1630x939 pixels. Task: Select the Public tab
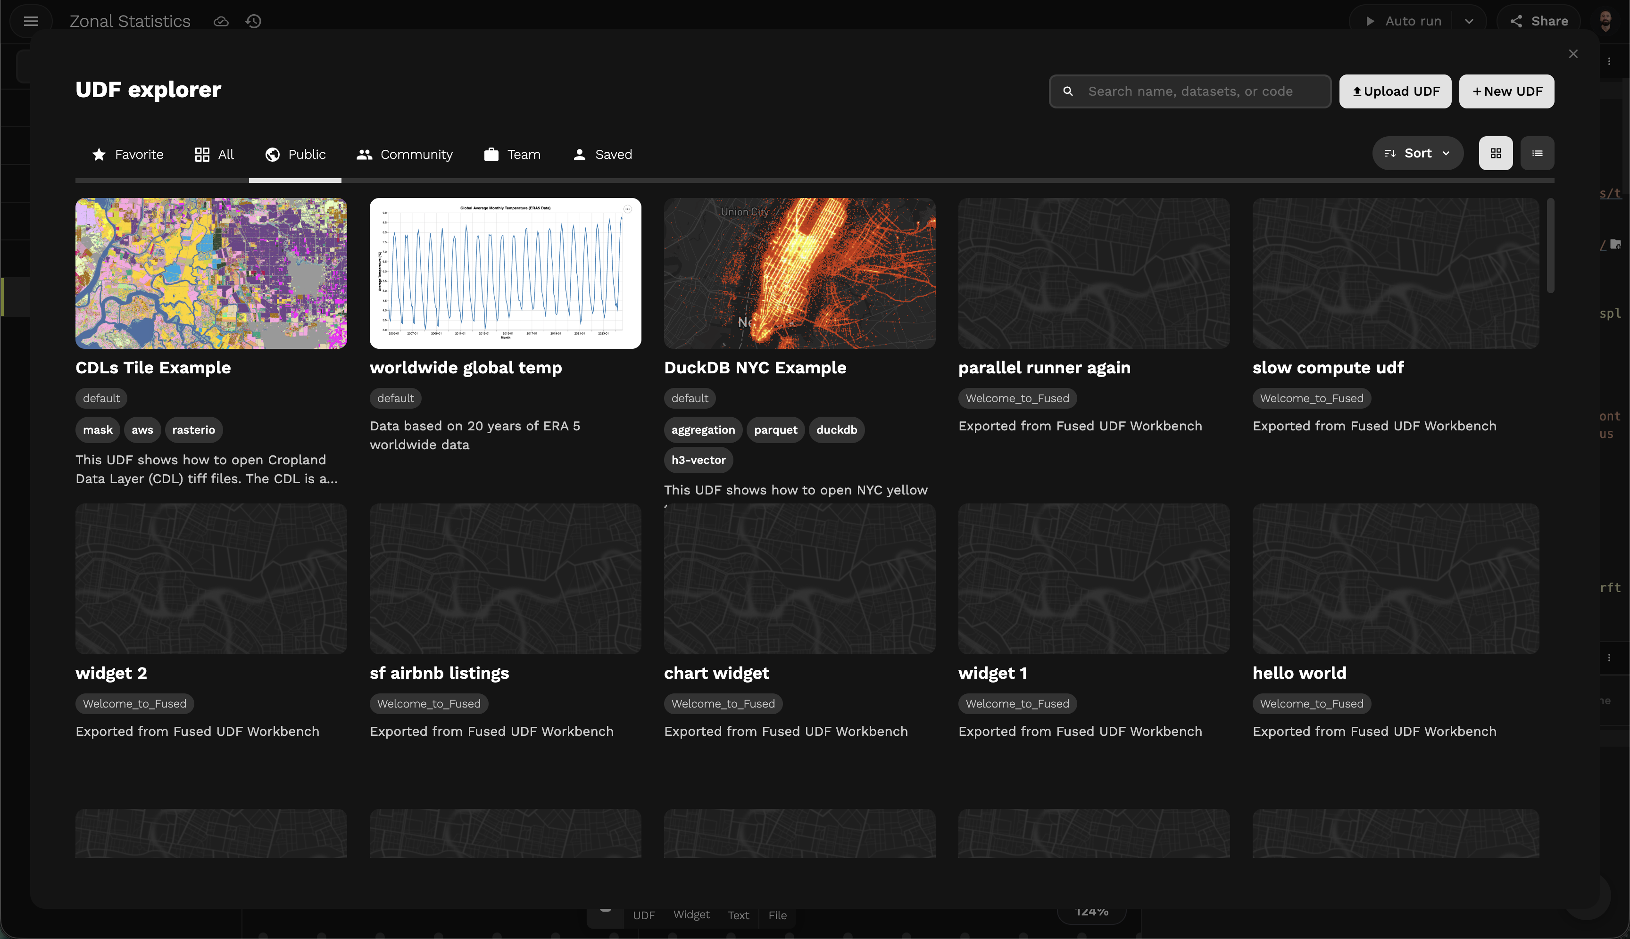click(296, 155)
